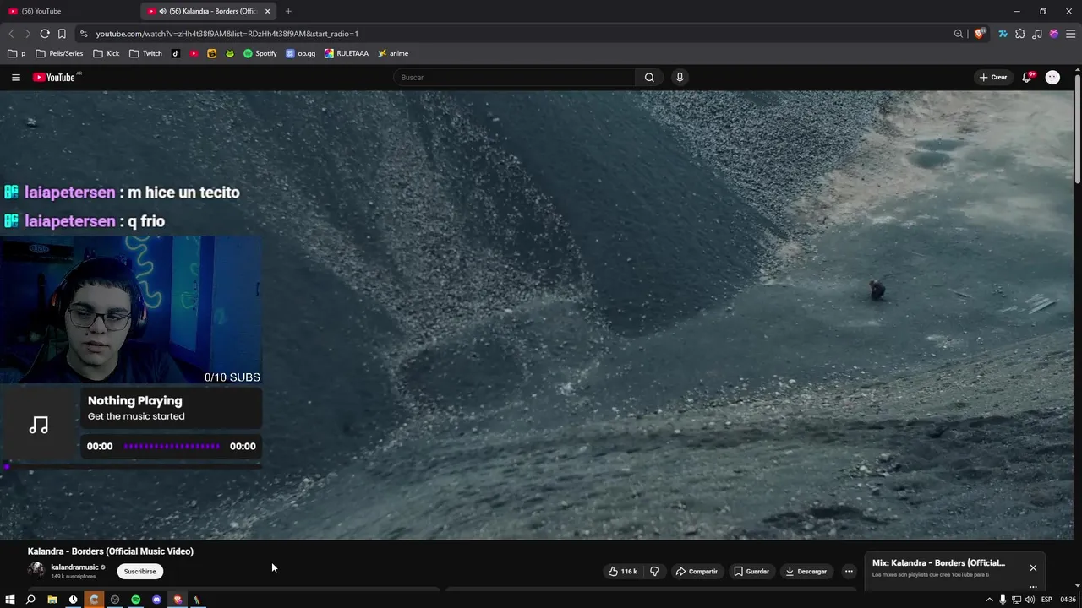1082x608 pixels.
Task: Open the kalandramusic channel name link
Action: point(75,567)
